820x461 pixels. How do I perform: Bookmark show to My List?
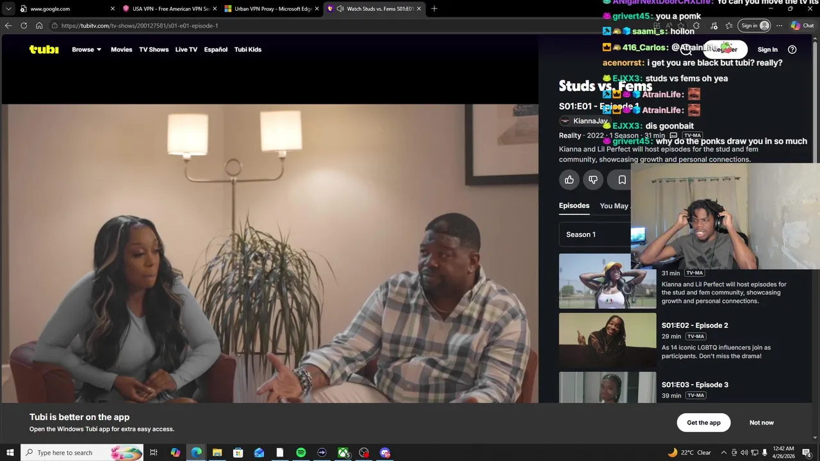621,180
